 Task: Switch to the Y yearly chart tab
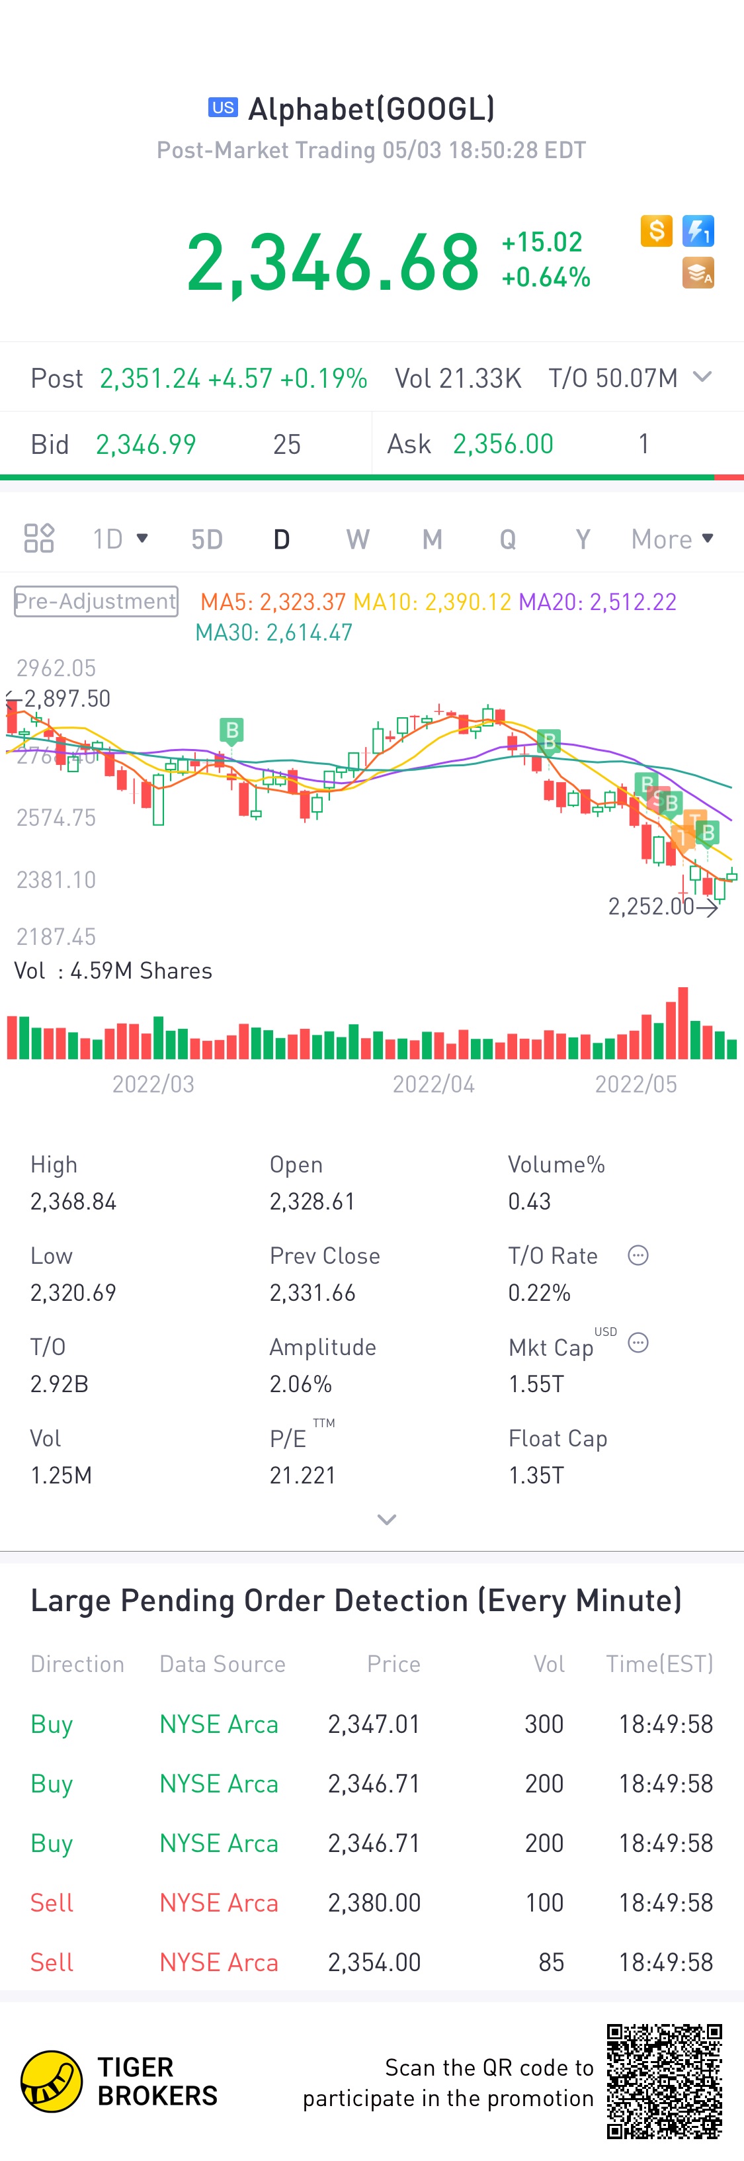click(x=583, y=539)
